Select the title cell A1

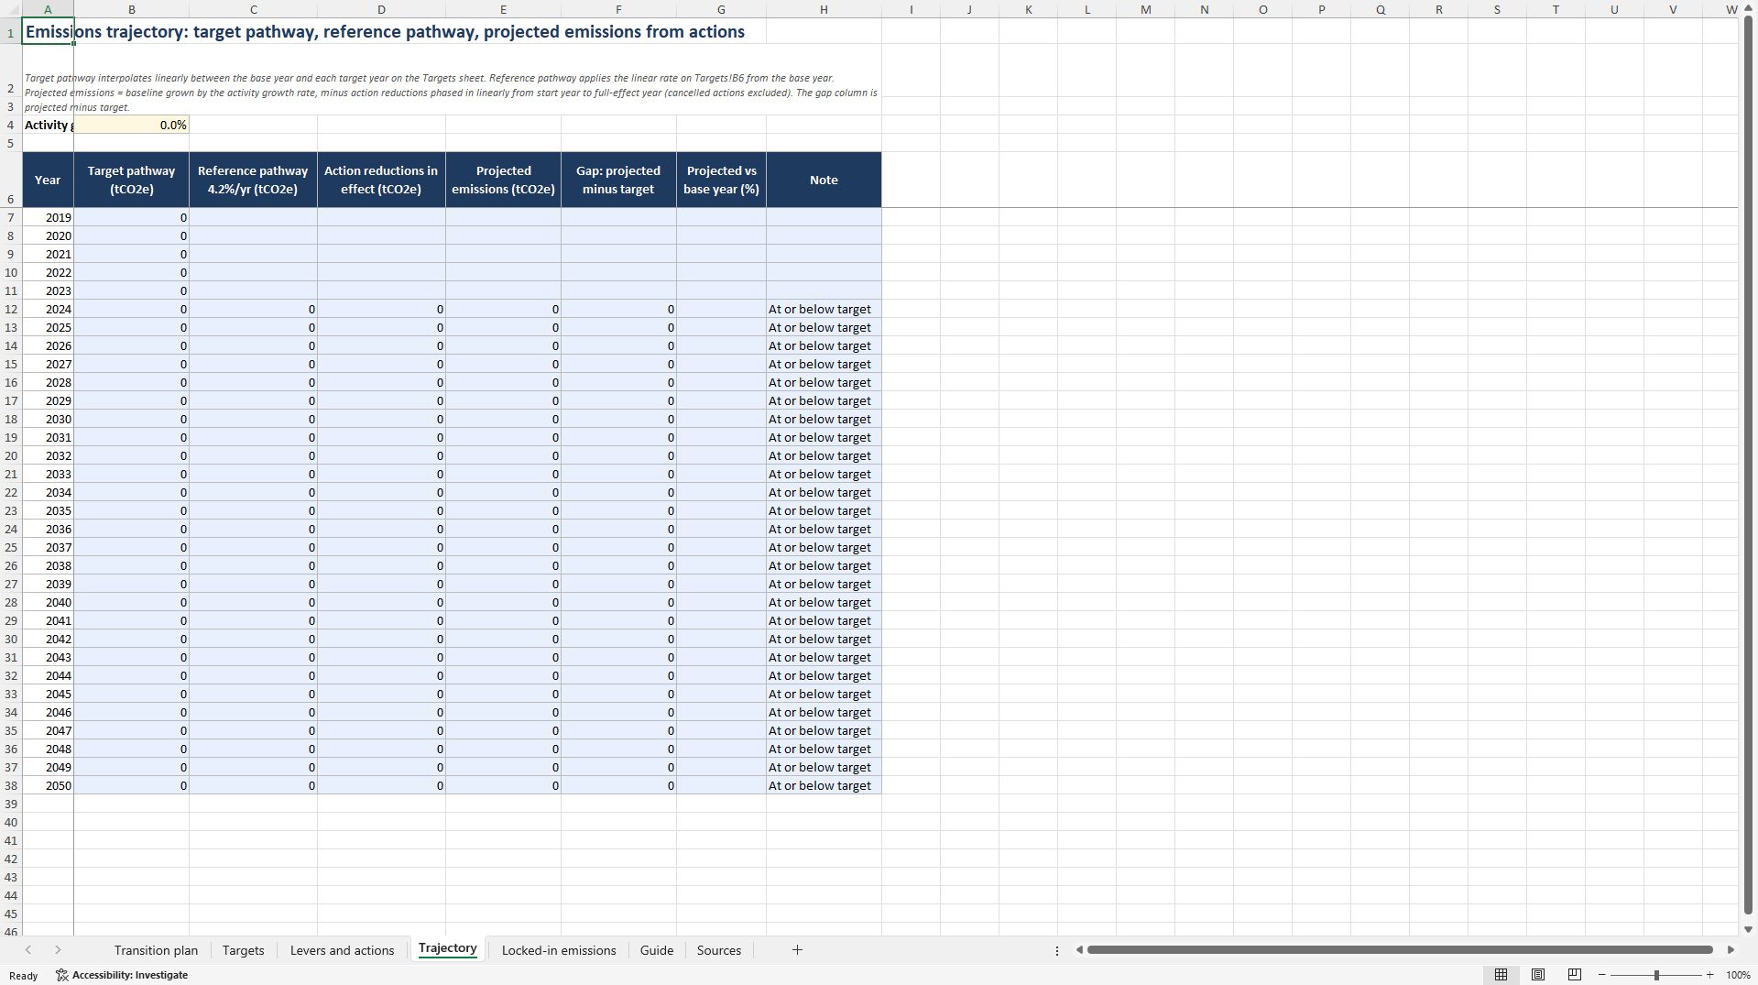pos(48,31)
